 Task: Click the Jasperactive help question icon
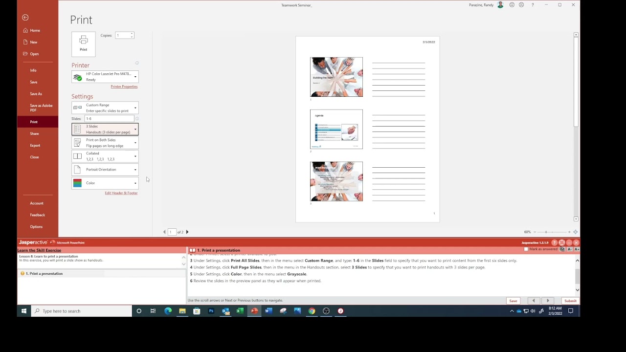click(554, 242)
